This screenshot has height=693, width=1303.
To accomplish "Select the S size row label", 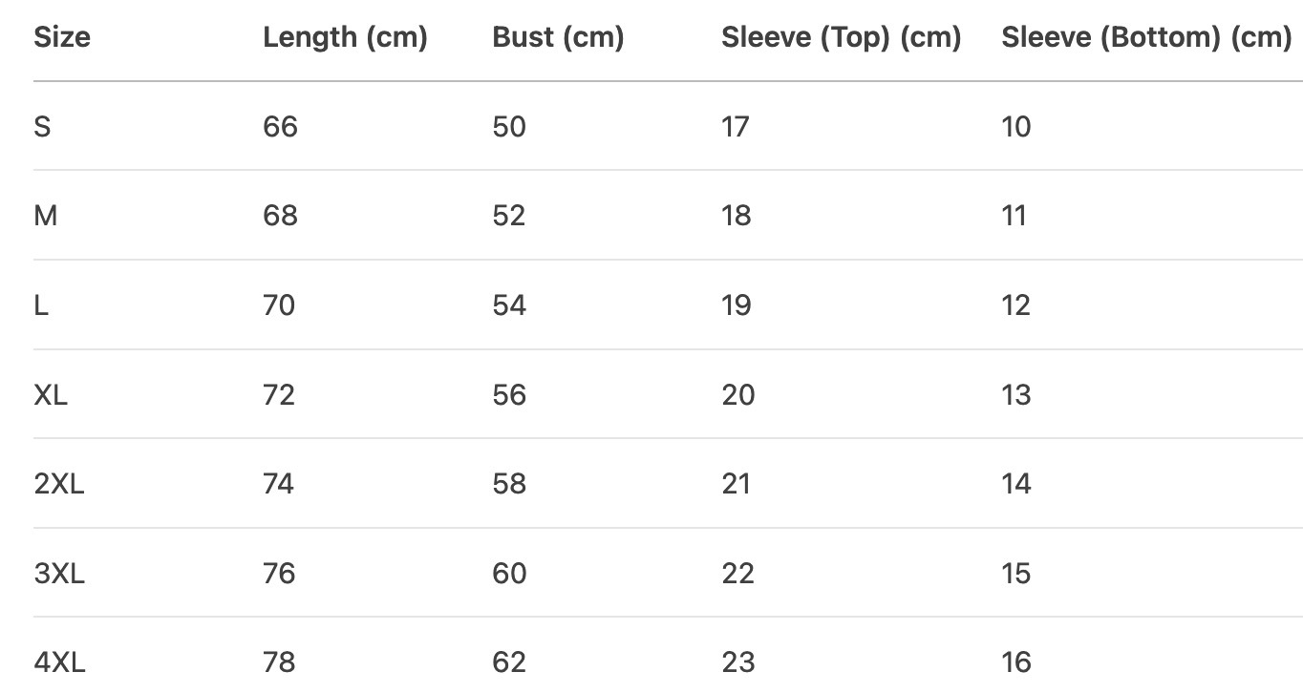I will coord(42,127).
